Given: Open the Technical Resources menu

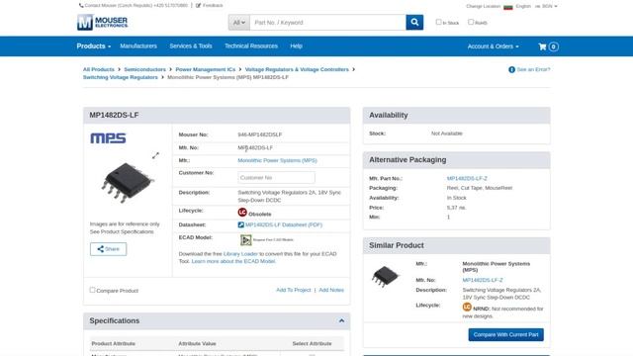Looking at the screenshot, I should click(251, 46).
